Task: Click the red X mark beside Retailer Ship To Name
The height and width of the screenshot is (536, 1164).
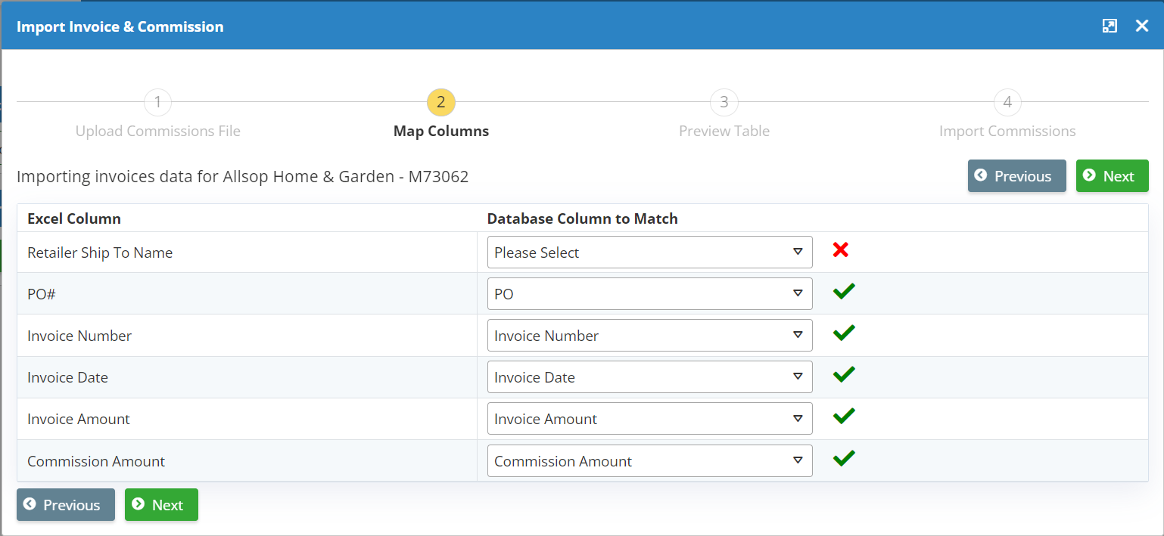Action: (x=840, y=250)
